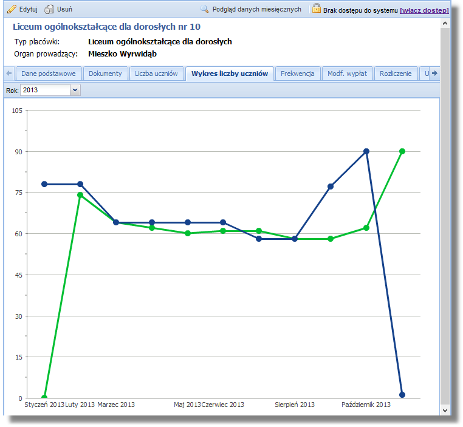Switch to the Rozliczenie tab

pos(396,73)
